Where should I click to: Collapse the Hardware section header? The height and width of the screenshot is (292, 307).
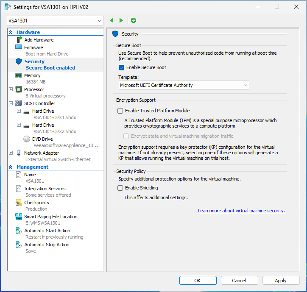[11, 32]
